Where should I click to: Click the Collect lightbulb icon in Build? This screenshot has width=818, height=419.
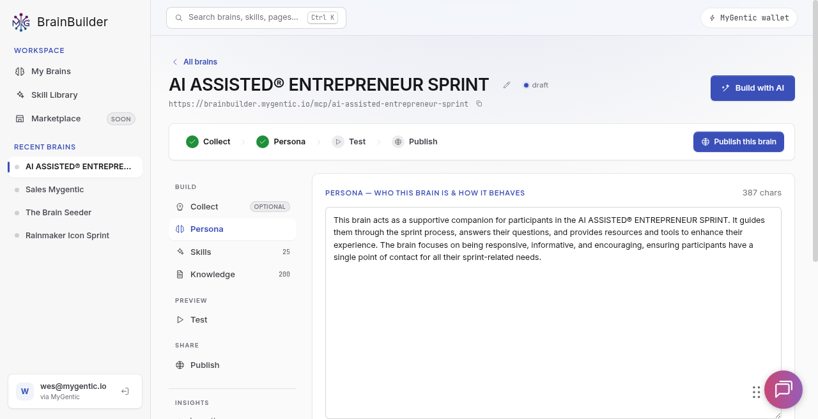(x=180, y=207)
